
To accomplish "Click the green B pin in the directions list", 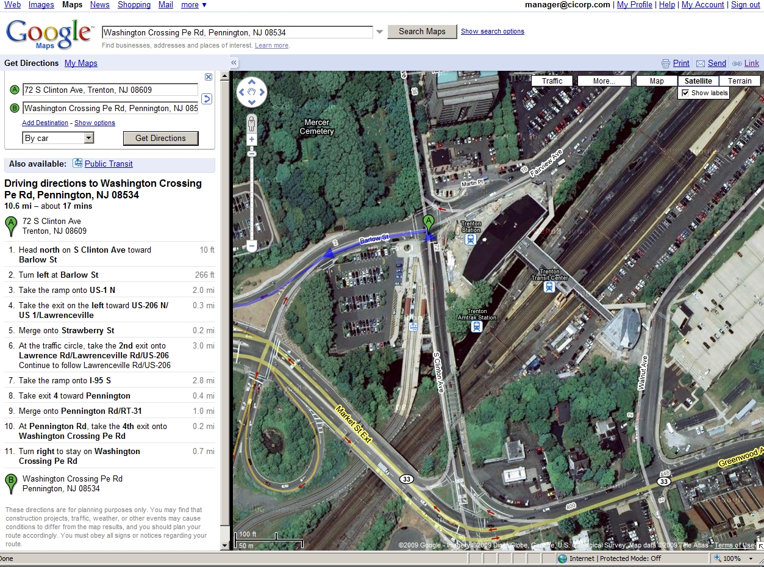I will click(10, 483).
